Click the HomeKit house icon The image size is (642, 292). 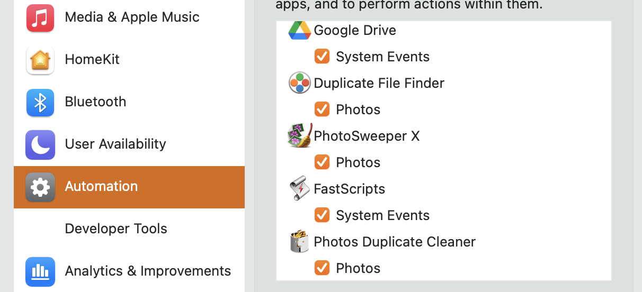click(40, 60)
